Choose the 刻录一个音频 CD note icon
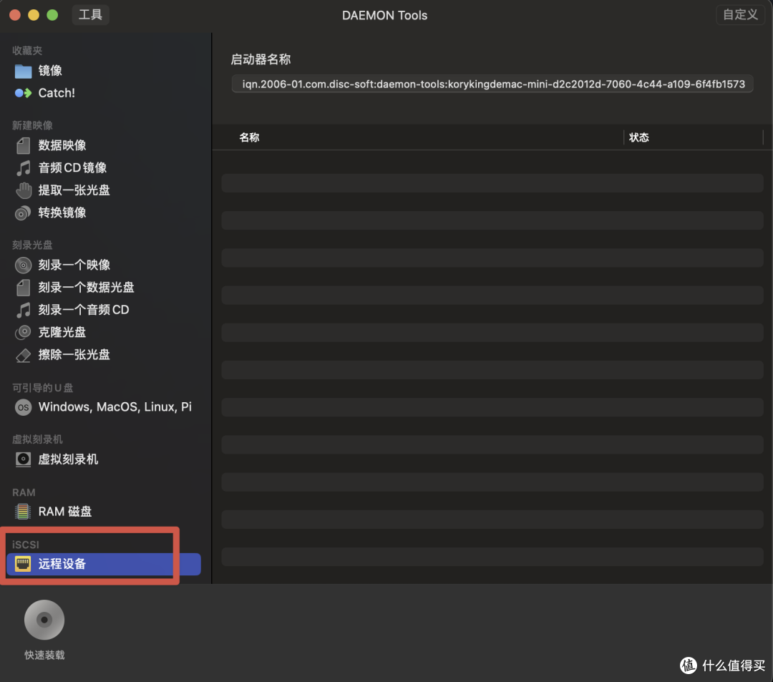The height and width of the screenshot is (682, 773). click(23, 310)
